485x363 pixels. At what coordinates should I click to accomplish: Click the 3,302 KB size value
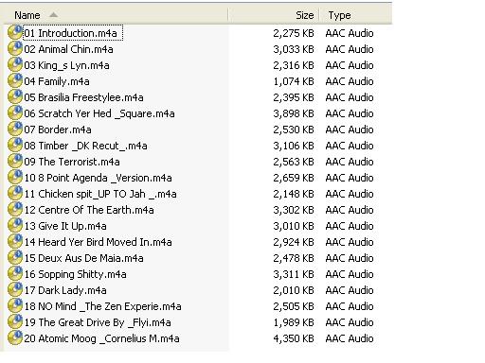(294, 210)
